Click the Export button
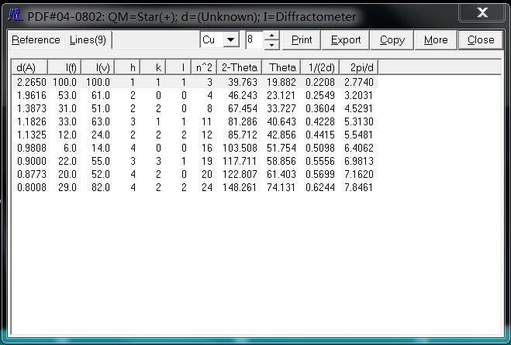The height and width of the screenshot is (345, 511). coord(345,40)
